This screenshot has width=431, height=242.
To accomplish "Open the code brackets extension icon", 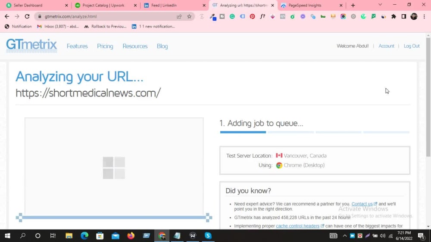I will click(283, 16).
